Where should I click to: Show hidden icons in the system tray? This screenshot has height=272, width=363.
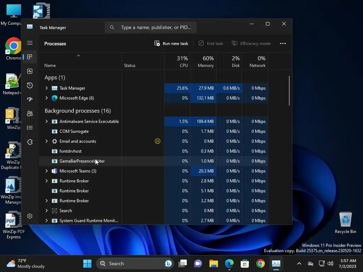tap(299, 263)
